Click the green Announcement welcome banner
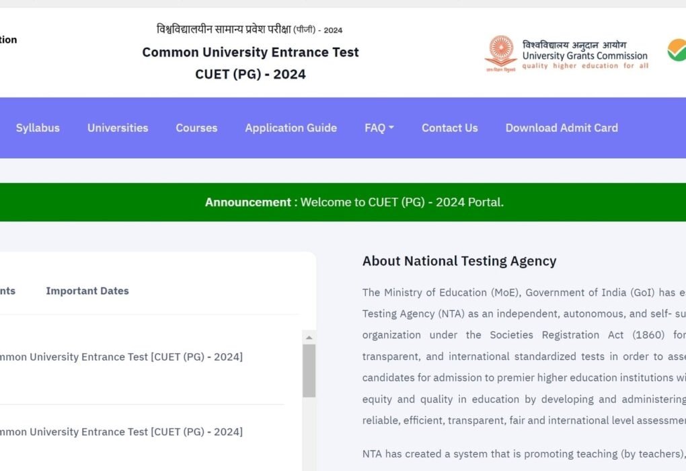686x471 pixels. pos(354,202)
